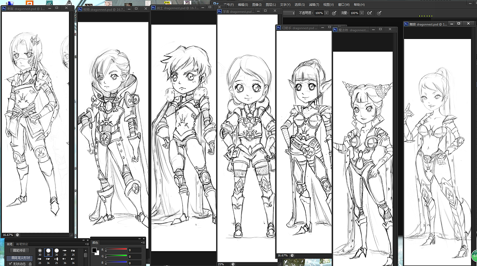Click the flow 100% value field
This screenshot has height=266, width=477.
354,13
